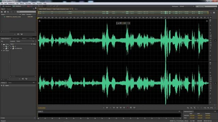Toggle the spectral frequency display icon

(x=28, y=6)
